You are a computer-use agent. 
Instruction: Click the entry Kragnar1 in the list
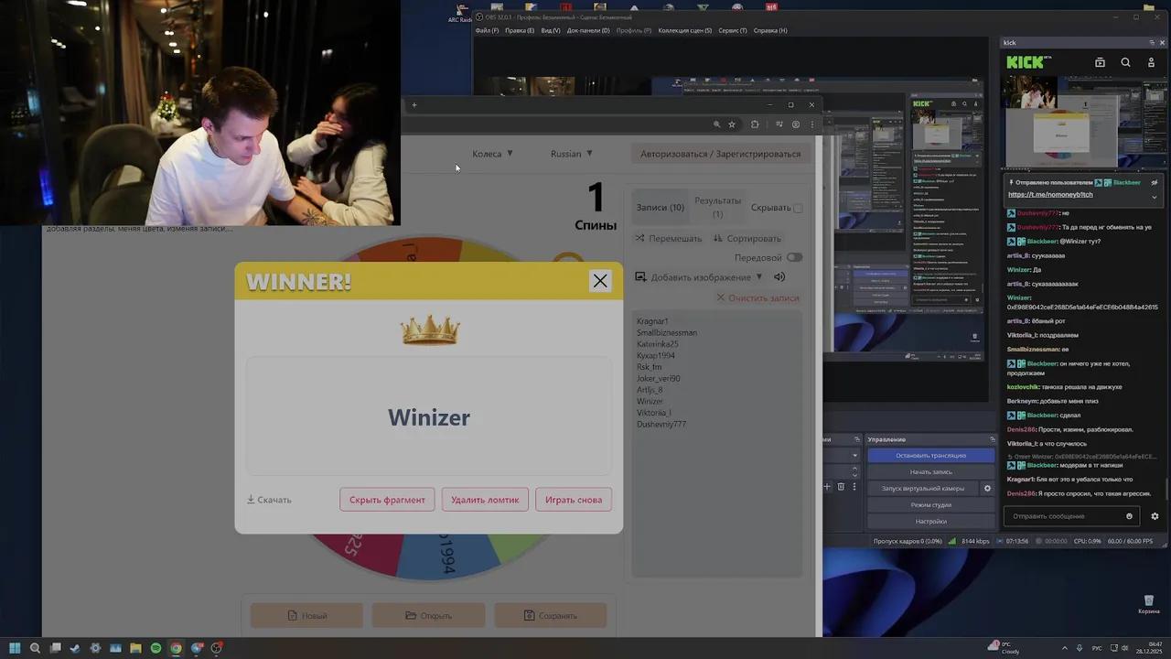652,321
